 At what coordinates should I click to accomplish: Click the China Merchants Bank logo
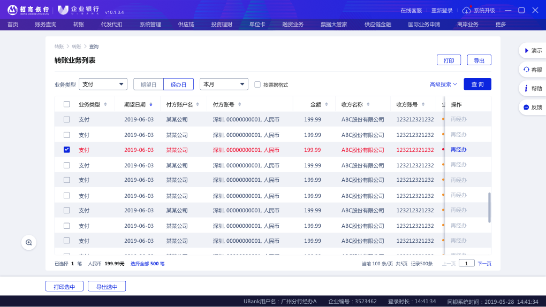point(28,10)
